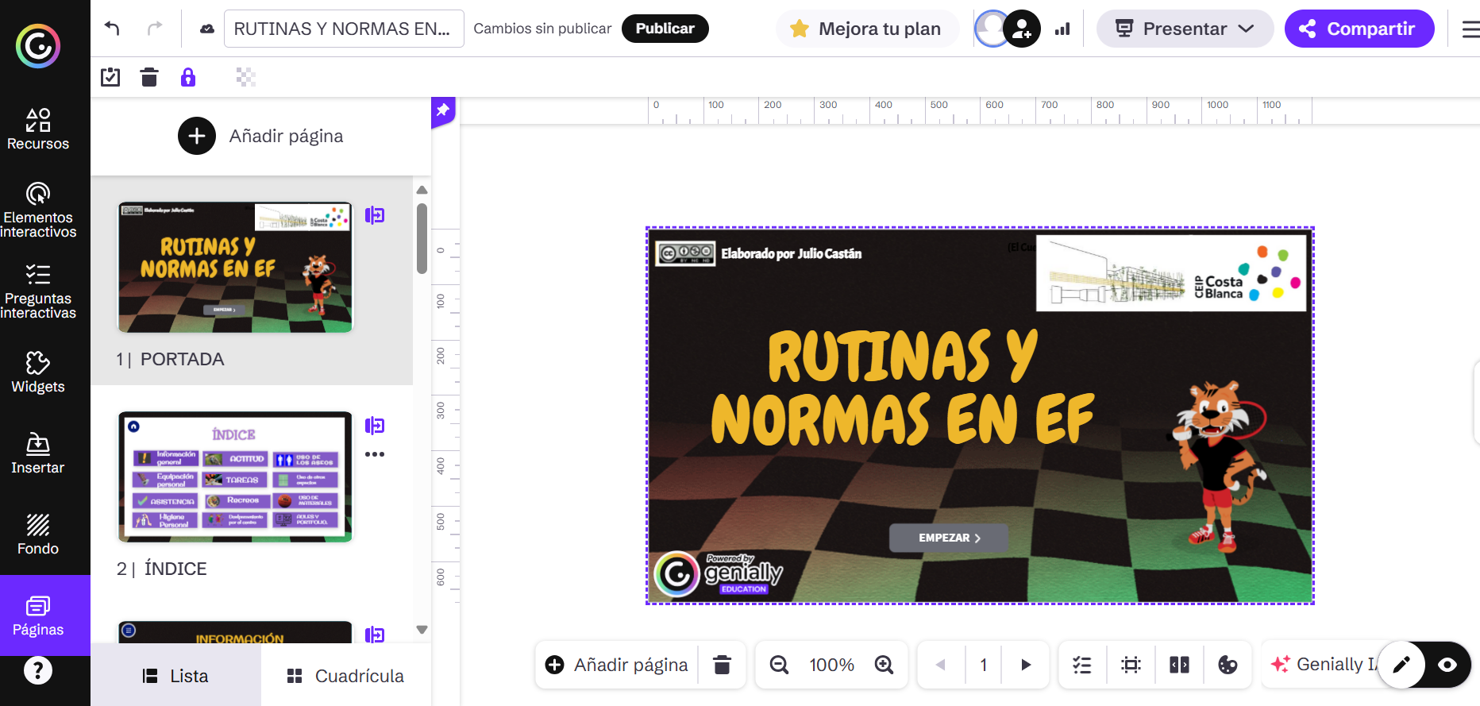Click the EMPEZAR button on canvas
This screenshot has width=1480, height=706.
pyautogui.click(x=949, y=538)
